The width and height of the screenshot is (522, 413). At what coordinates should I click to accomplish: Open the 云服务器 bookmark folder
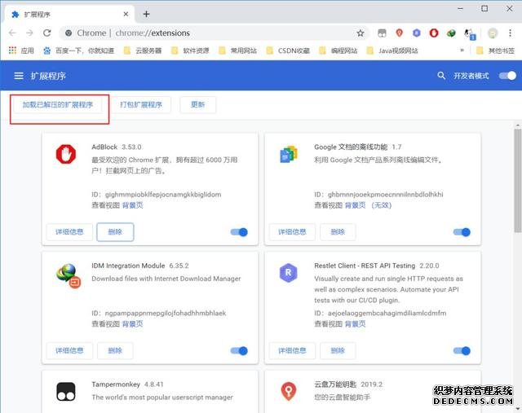tap(143, 51)
